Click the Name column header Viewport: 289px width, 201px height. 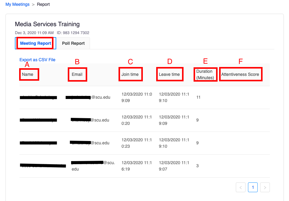[28, 74]
